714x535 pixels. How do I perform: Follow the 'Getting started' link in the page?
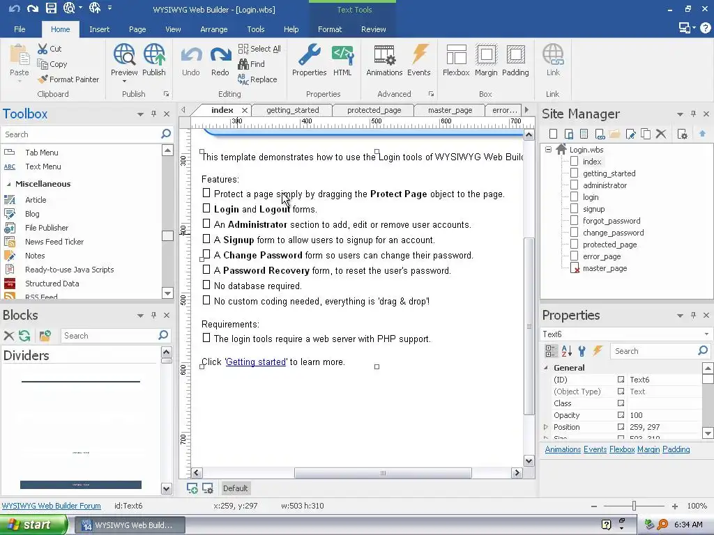click(x=256, y=362)
